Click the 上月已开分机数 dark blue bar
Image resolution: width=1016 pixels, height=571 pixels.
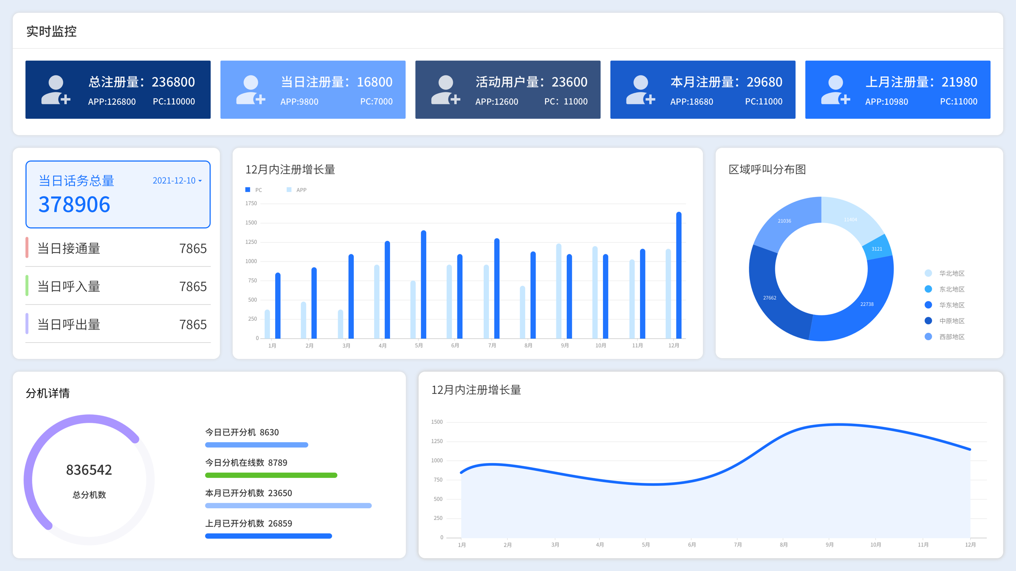(268, 536)
